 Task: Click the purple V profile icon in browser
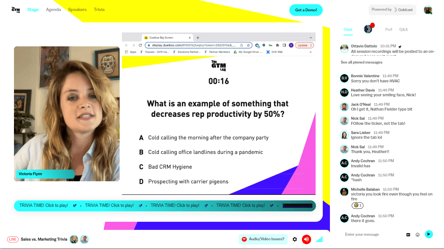291,45
